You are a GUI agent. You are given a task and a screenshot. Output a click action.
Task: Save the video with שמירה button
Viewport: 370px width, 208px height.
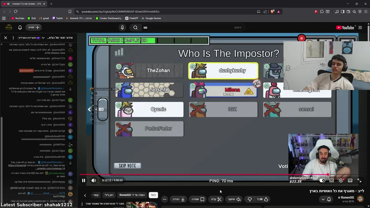click(198, 199)
